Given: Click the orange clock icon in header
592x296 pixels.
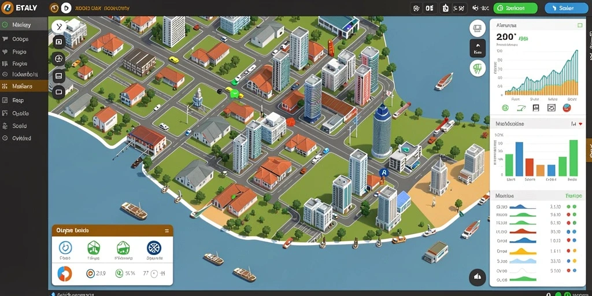Looking at the screenshot, I should (54, 8).
